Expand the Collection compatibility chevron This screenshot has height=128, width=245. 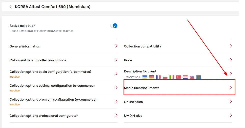(231, 46)
